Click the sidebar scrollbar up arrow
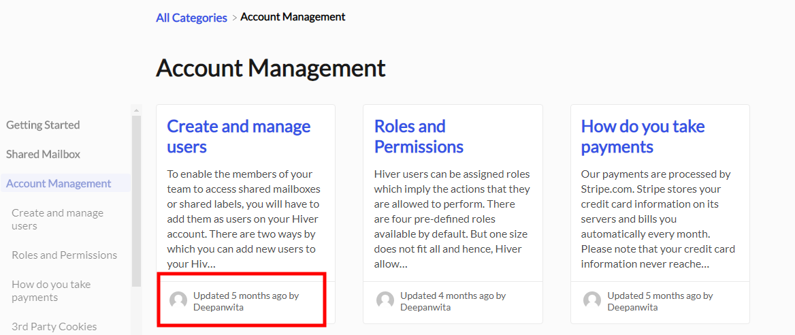This screenshot has height=335, width=795. click(x=136, y=110)
